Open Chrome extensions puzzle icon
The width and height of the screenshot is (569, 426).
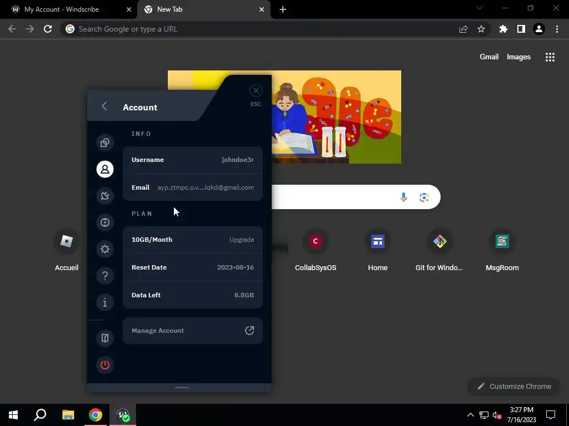[503, 29]
